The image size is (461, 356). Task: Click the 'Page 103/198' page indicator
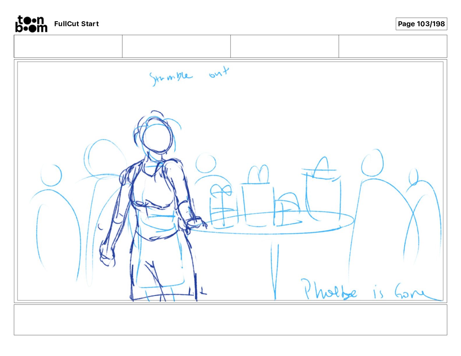pyautogui.click(x=421, y=24)
